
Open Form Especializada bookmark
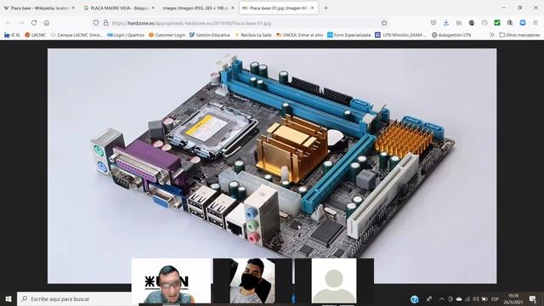pyautogui.click(x=349, y=35)
